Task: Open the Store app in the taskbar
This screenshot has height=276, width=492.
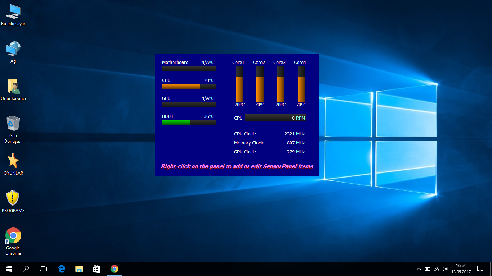Action: 97,268
